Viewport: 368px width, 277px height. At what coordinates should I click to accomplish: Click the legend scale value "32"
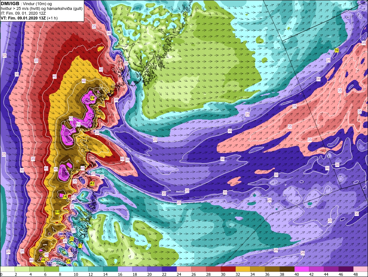[x=237, y=274]
